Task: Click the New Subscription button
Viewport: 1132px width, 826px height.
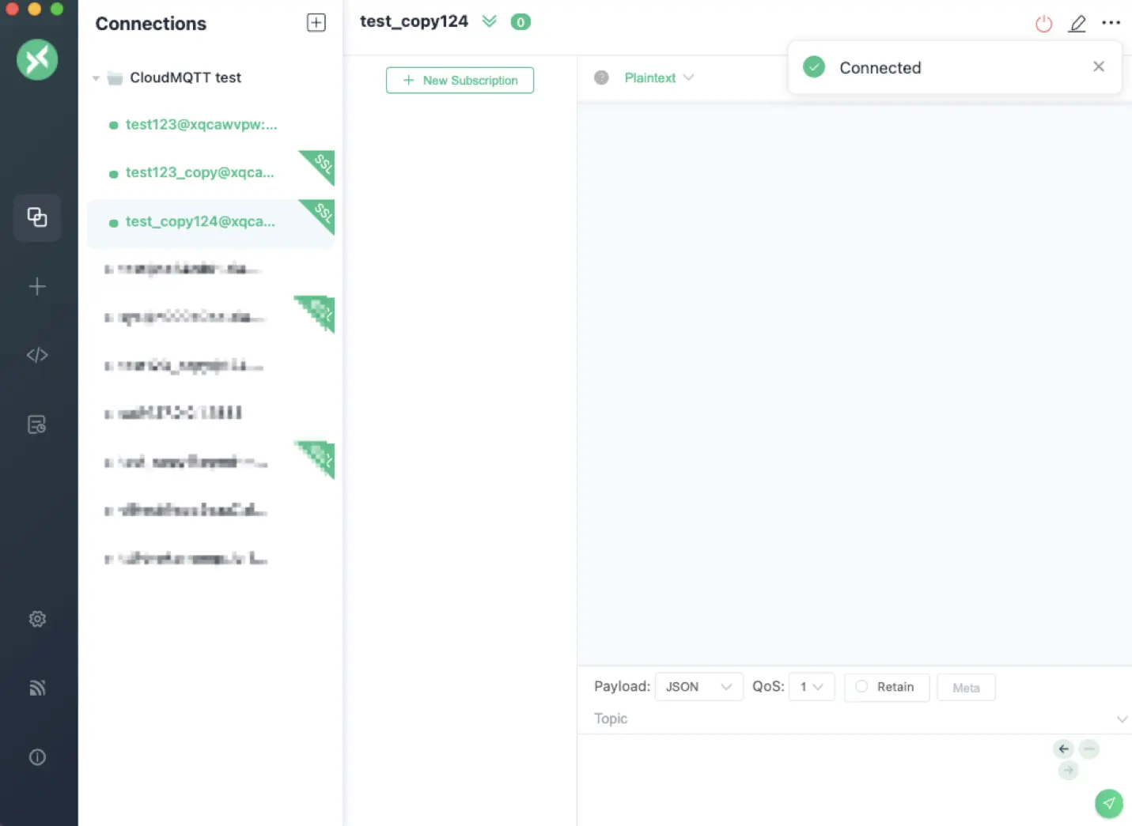Action: [x=460, y=80]
